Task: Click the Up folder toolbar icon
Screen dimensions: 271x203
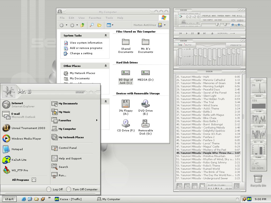Action: (x=83, y=25)
